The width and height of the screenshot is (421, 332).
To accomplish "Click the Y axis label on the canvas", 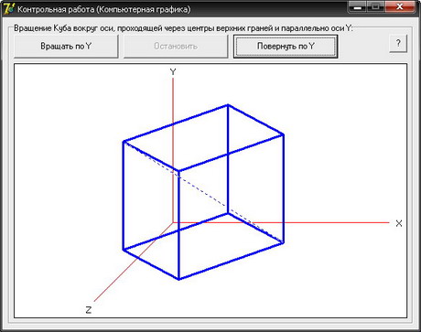I will pos(173,72).
